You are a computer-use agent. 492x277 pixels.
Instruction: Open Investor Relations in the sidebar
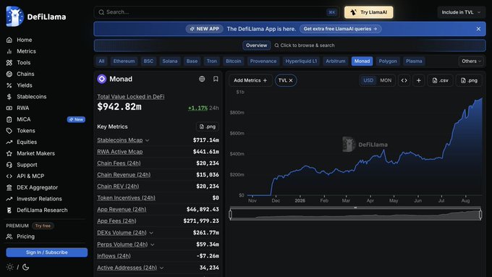click(39, 199)
